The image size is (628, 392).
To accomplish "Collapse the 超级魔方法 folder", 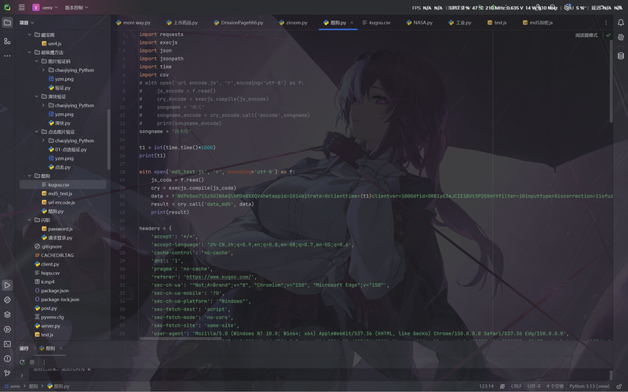I will tap(30, 53).
